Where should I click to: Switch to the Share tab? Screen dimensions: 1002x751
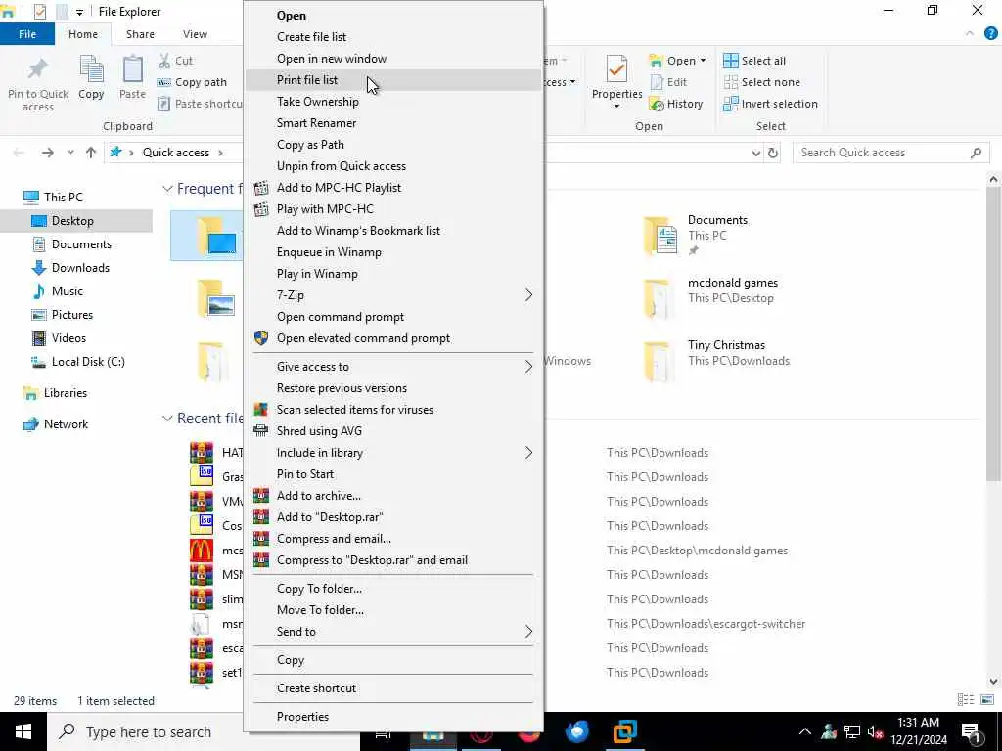140,34
